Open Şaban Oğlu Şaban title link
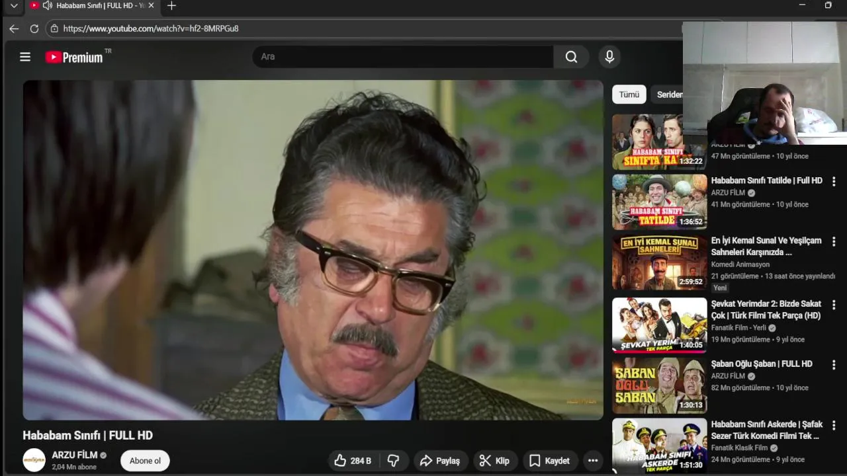Viewport: 847px width, 476px height. [x=762, y=364]
